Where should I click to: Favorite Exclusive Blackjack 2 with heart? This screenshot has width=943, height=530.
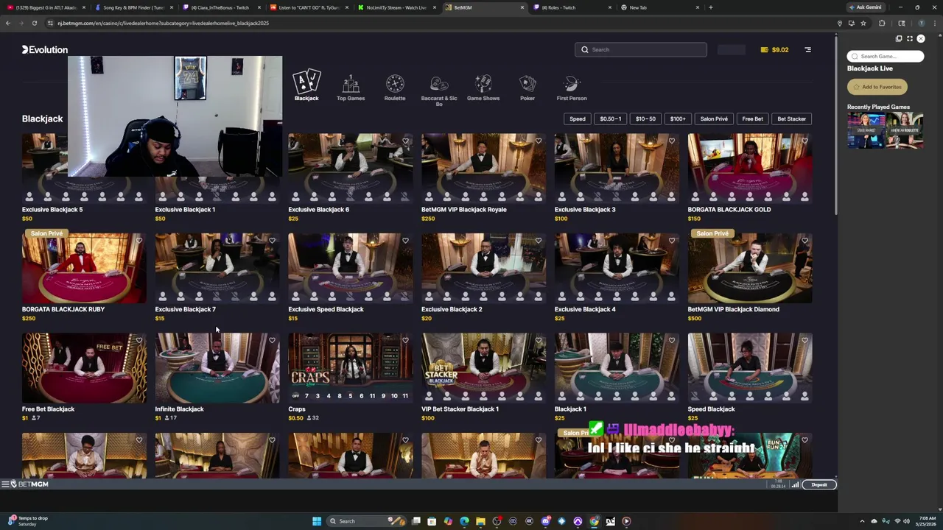pos(539,241)
